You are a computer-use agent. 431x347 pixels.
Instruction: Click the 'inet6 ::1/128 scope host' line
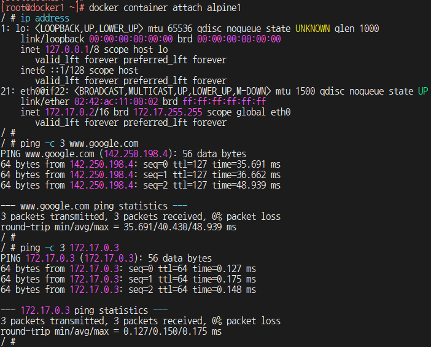tap(79, 71)
